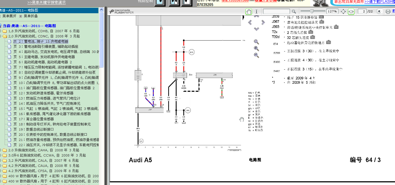Screen dimensions: 395x185
Task: Click the plain magnifier above zoom-in
Action: click(256, 42)
